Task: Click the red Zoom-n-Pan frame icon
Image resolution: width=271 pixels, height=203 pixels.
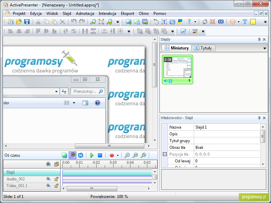Action: click(x=213, y=22)
